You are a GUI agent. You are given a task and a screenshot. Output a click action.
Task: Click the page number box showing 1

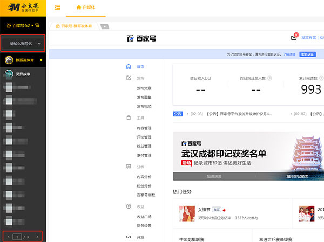[x=17, y=237]
